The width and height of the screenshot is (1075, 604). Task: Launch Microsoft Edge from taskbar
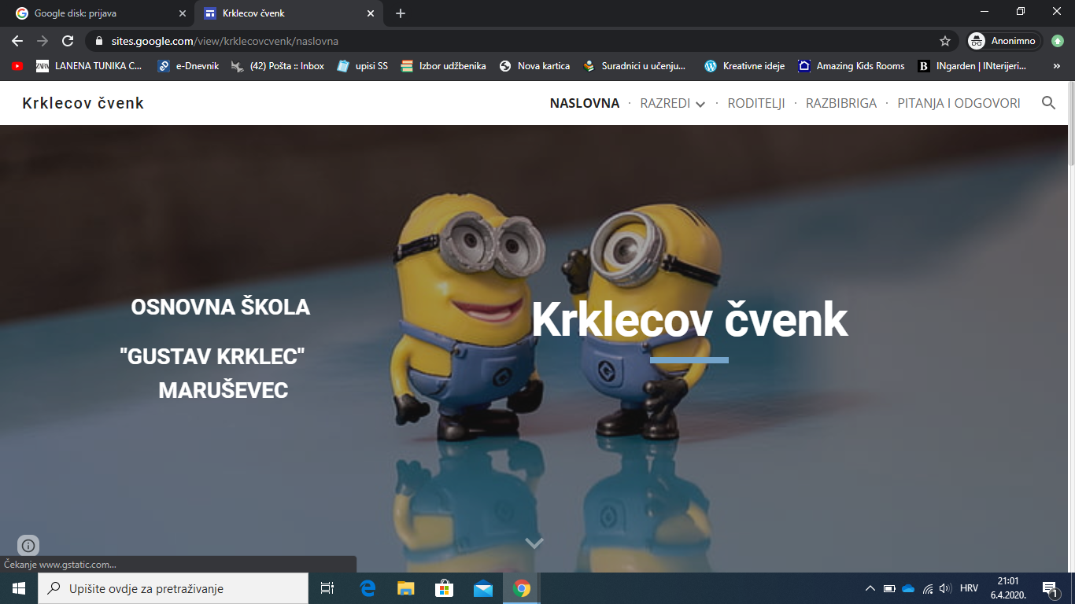click(368, 588)
